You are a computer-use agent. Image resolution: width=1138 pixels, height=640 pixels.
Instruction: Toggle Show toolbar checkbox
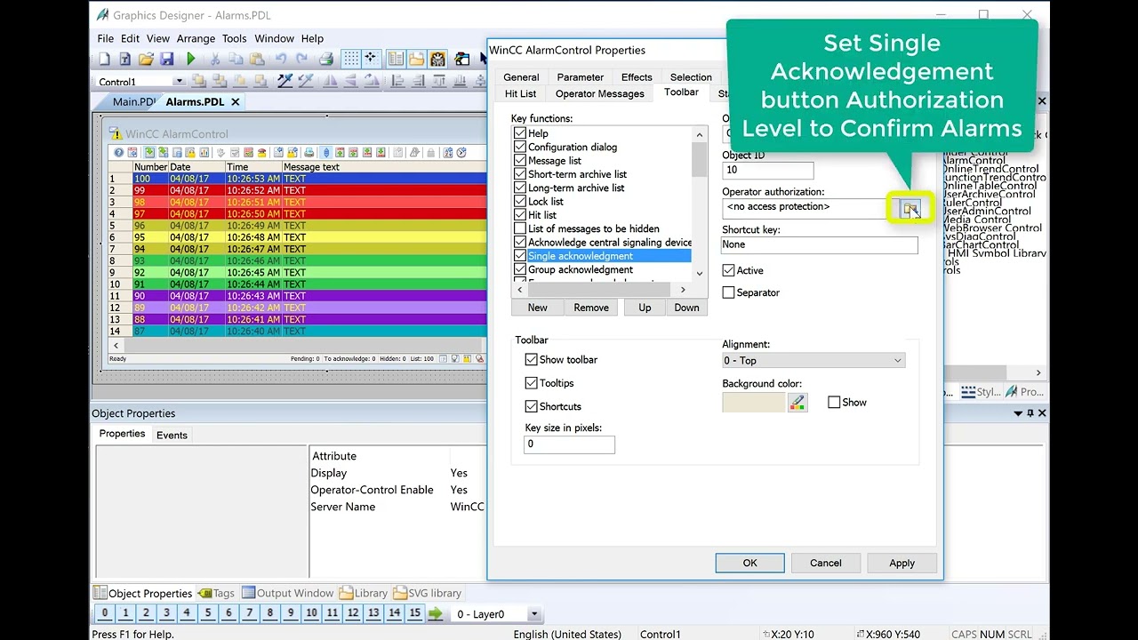click(531, 360)
